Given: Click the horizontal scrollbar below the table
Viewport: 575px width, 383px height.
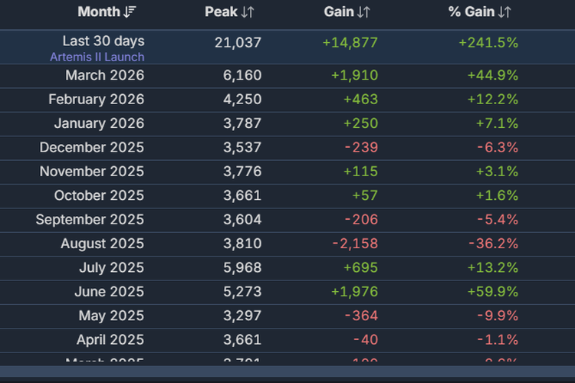Looking at the screenshot, I should pyautogui.click(x=287, y=371).
